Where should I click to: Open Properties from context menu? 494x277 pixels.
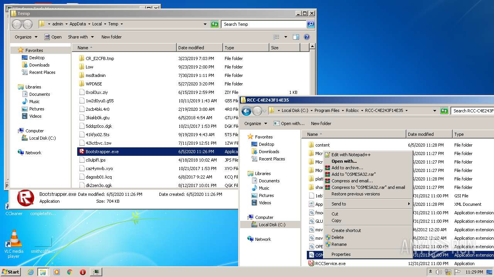tap(341, 254)
